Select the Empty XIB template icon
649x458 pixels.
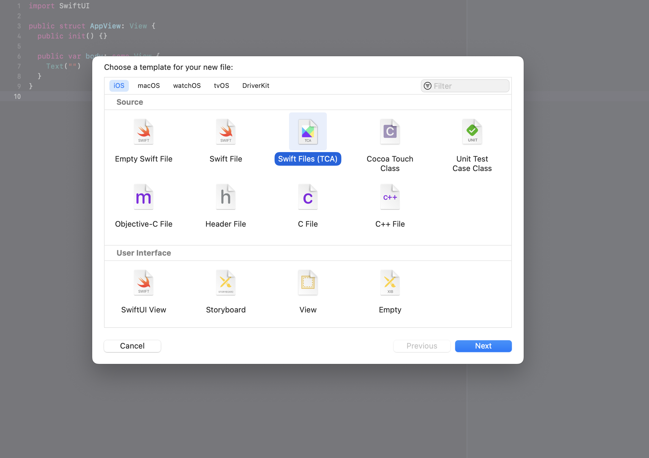pyautogui.click(x=390, y=283)
